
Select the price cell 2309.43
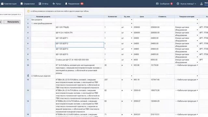pos(142,94)
